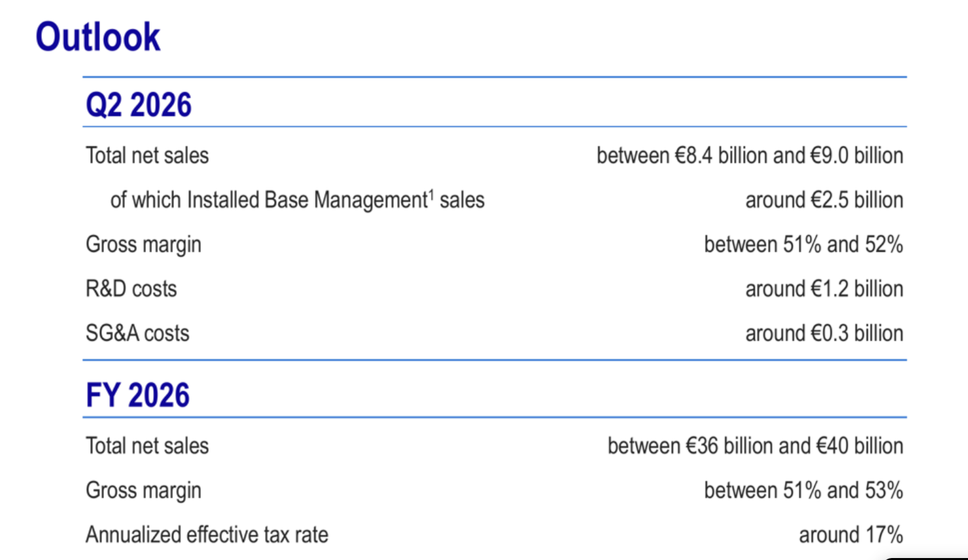Click the SG&A costs label
Viewport: 968px width, 560px height.
point(137,334)
